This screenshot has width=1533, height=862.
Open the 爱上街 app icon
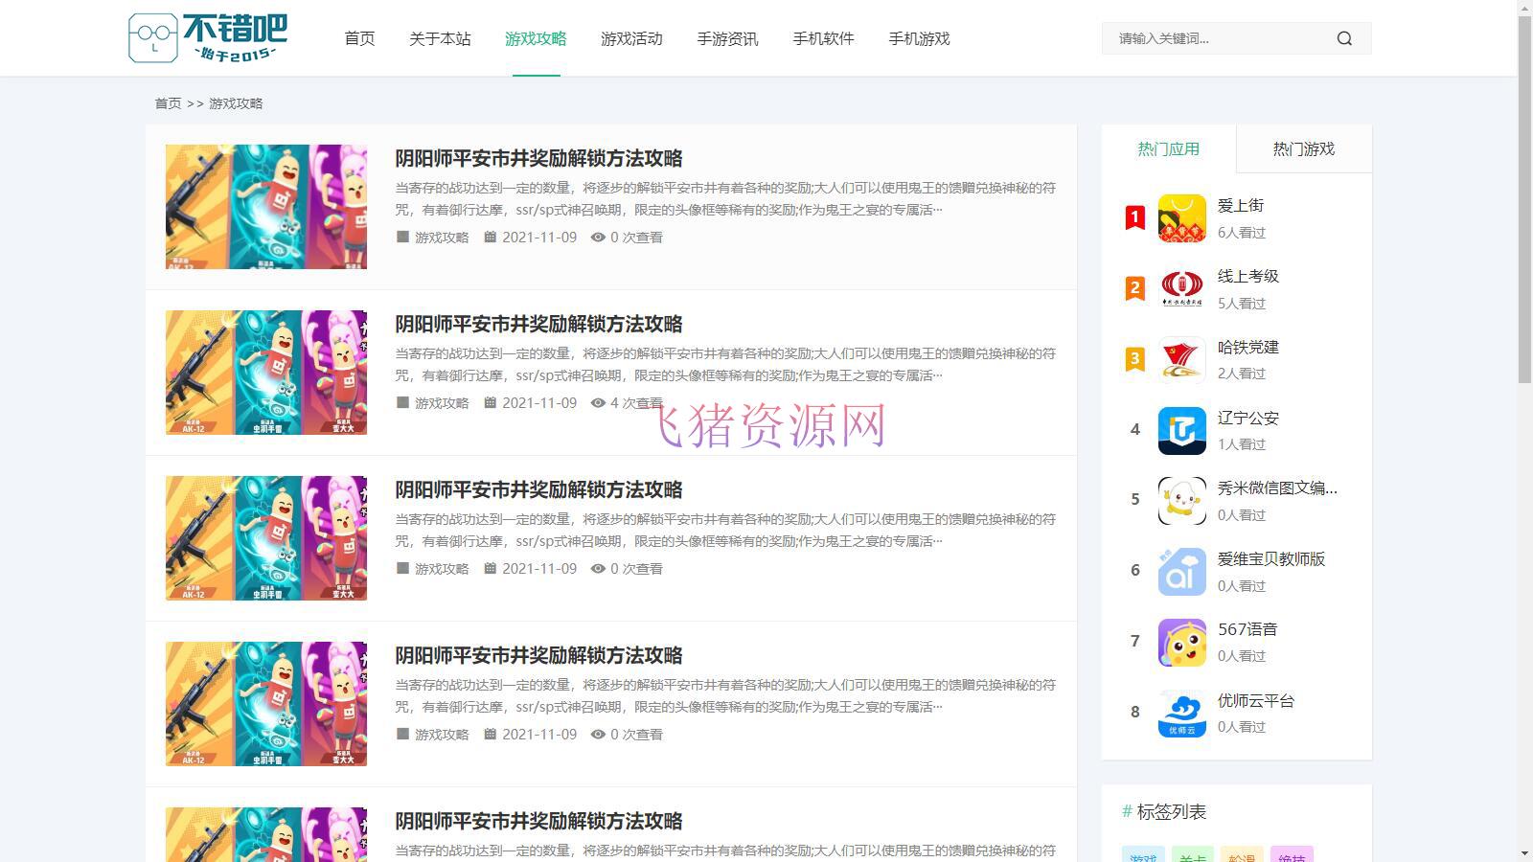(1182, 218)
